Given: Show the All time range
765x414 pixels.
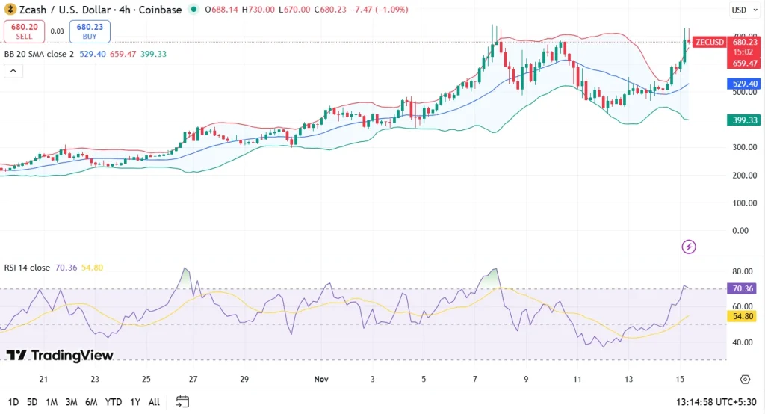Looking at the screenshot, I should [x=154, y=402].
